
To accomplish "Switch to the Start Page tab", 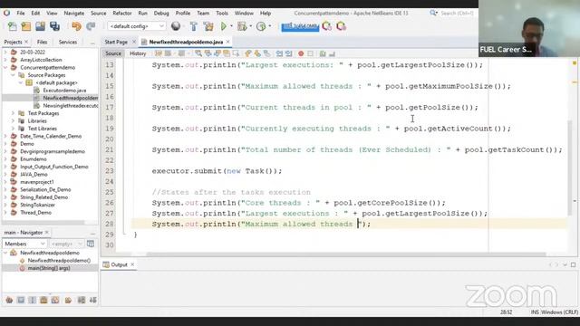I will point(116,42).
